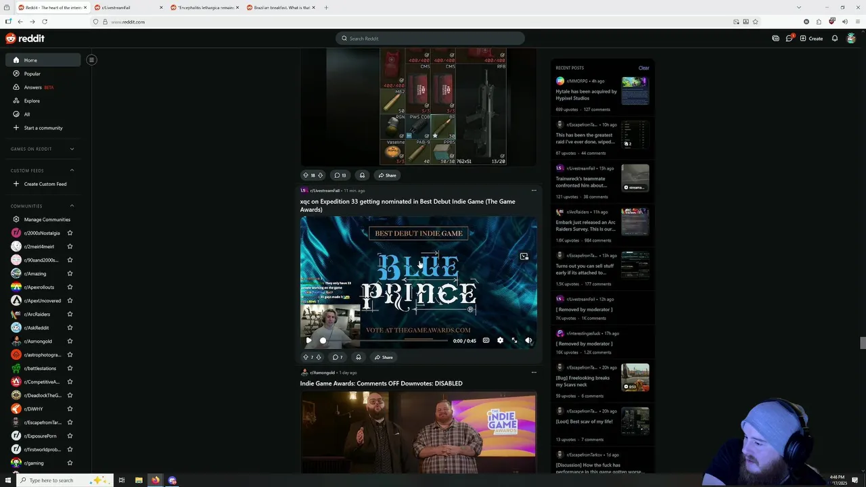Go to Home in the sidebar
Image resolution: width=866 pixels, height=487 pixels.
coord(43,60)
